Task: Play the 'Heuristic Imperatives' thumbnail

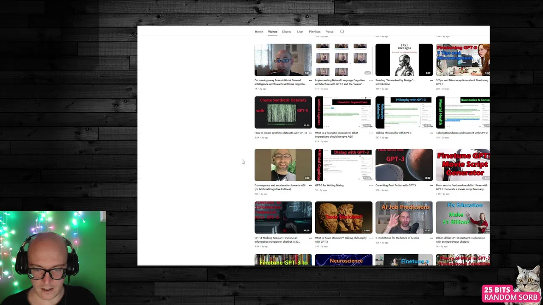Action: (344, 112)
